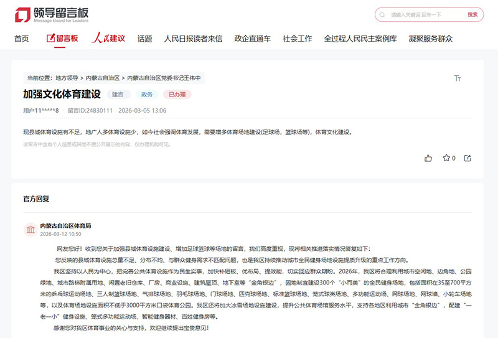Click the 政务 tag badge
The width and height of the screenshot is (498, 338).
(x=147, y=95)
